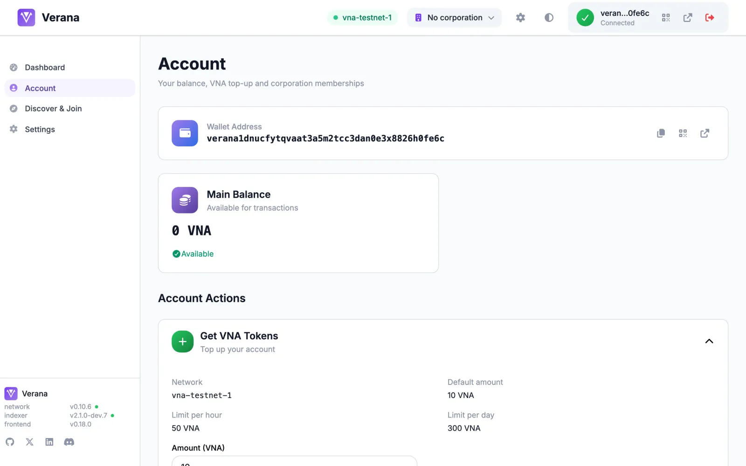Image resolution: width=746 pixels, height=466 pixels.
Task: Collapse the Get VNA Tokens section
Action: coord(709,342)
